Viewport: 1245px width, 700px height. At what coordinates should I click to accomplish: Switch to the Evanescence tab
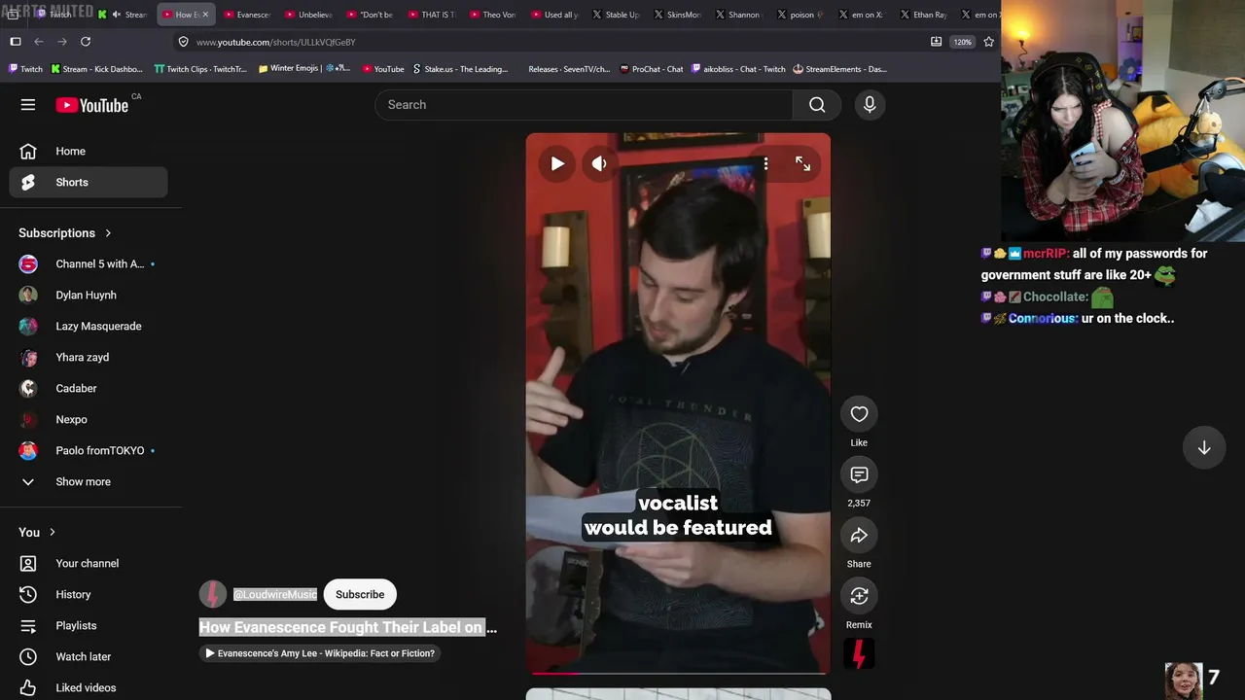[x=247, y=15]
